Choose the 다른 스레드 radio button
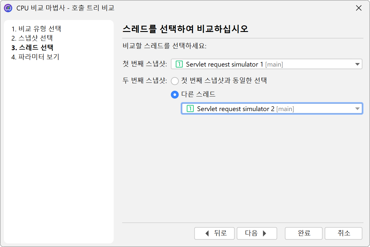This screenshot has width=370, height=247. (x=175, y=94)
